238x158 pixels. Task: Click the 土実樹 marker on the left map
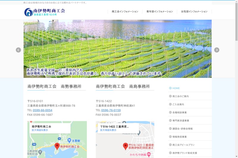pyautogui.click(x=69, y=140)
